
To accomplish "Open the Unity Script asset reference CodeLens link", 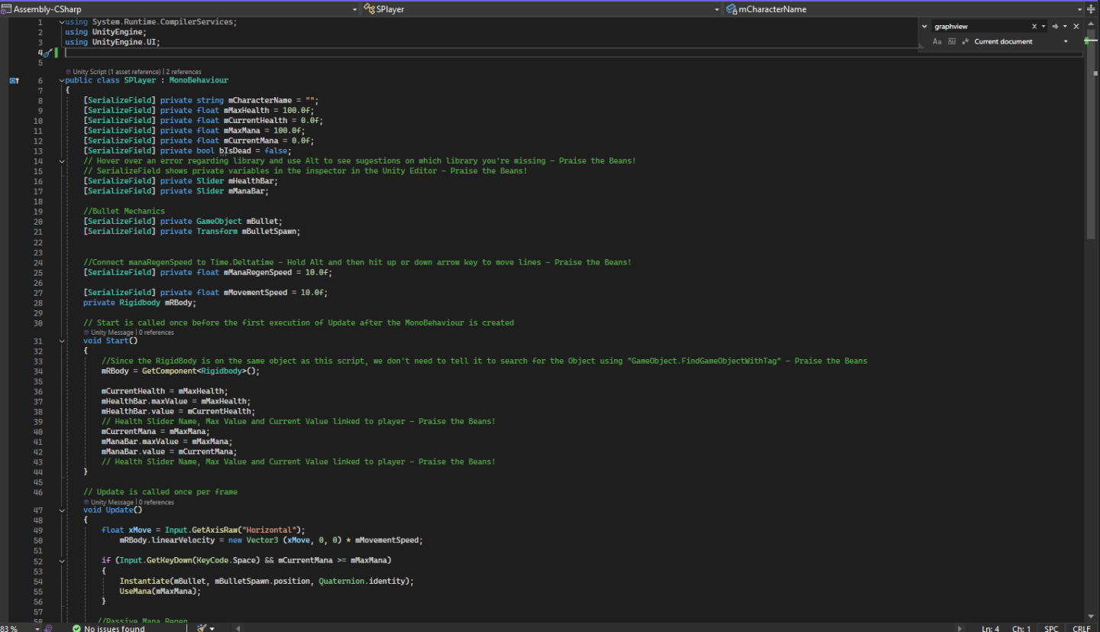I will coord(116,72).
